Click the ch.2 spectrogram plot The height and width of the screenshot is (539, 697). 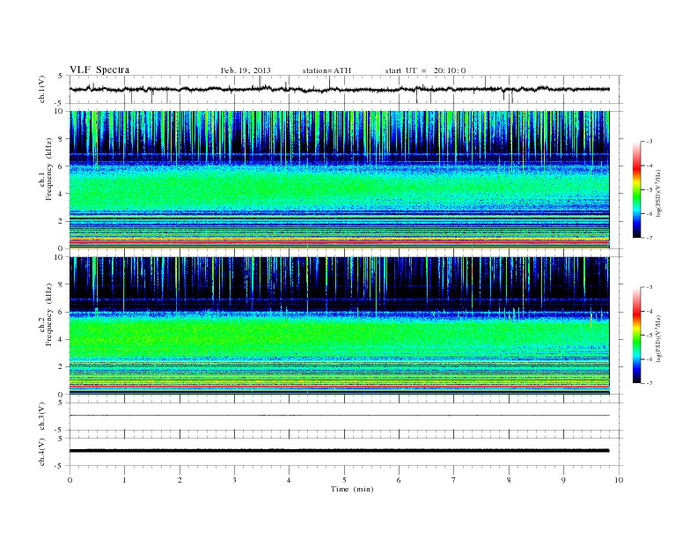point(339,326)
